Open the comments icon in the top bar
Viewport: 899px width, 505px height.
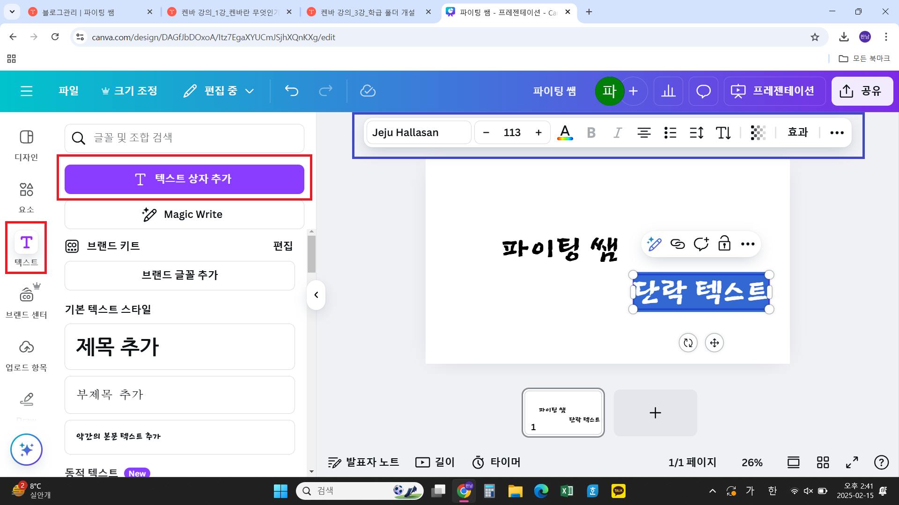[703, 91]
